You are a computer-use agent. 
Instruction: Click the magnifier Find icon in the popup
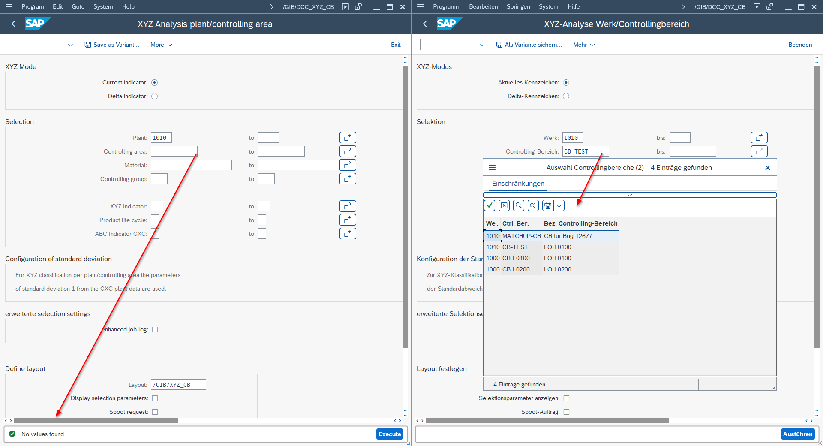pos(519,205)
